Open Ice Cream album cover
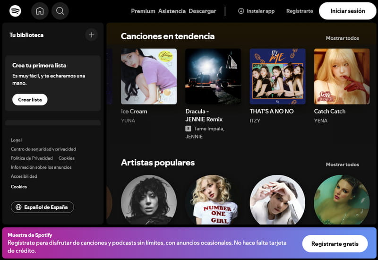The image size is (378, 260). (x=149, y=77)
